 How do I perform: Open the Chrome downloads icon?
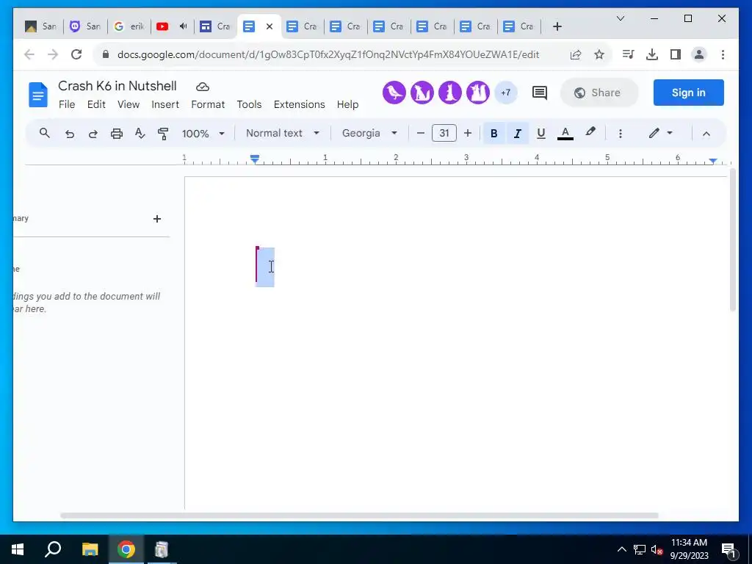(652, 54)
